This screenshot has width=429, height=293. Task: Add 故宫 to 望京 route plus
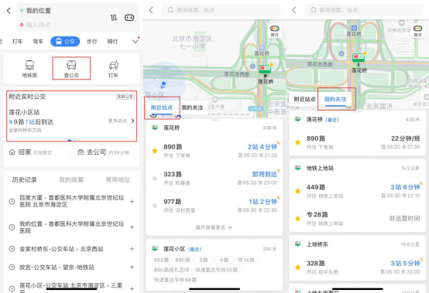point(132,267)
